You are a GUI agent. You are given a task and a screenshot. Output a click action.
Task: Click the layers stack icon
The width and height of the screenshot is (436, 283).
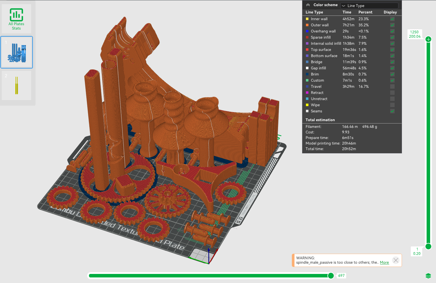click(428, 276)
